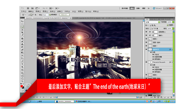Select the Rectangular Marquee tool

(22, 24)
